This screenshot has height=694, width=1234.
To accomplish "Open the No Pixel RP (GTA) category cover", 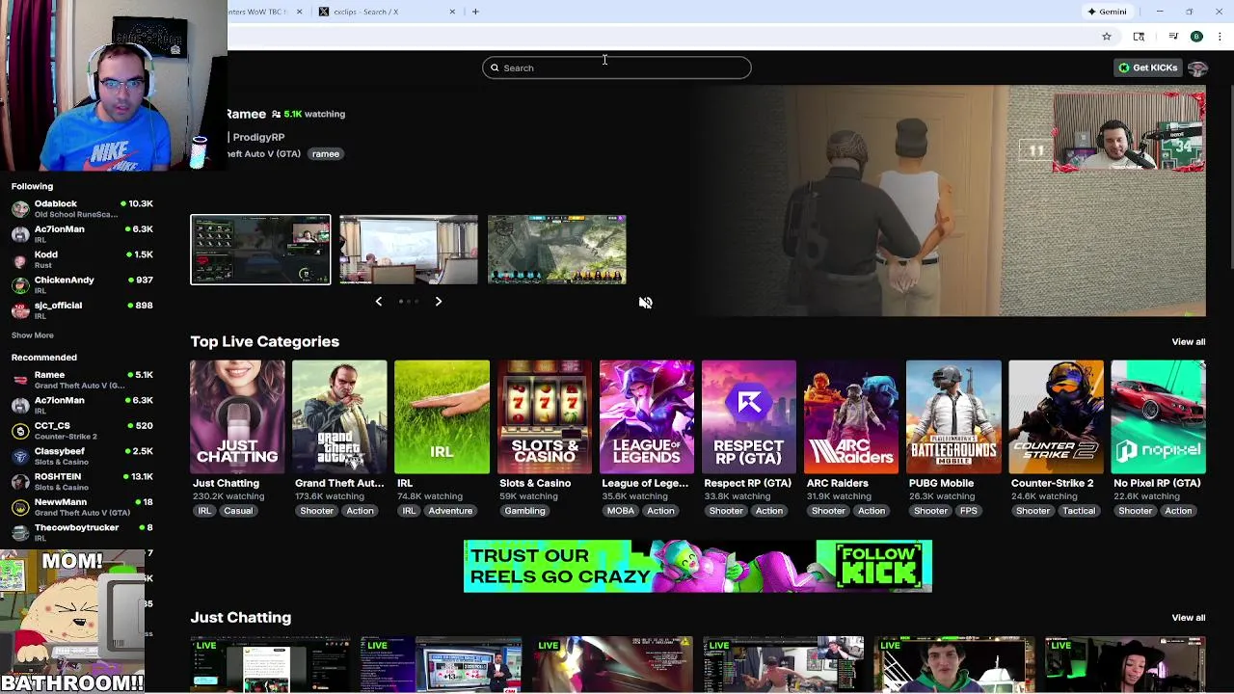I will [1158, 416].
